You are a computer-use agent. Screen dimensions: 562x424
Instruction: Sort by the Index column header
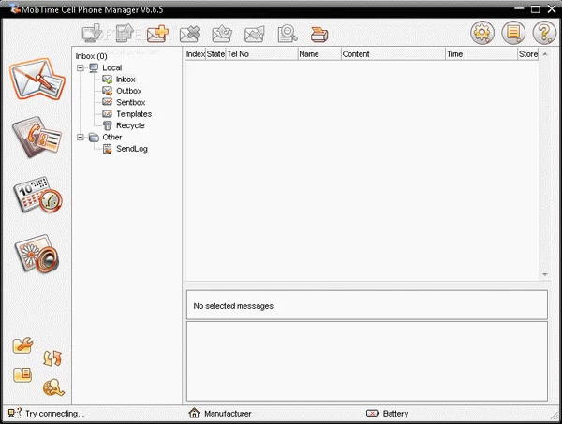196,54
